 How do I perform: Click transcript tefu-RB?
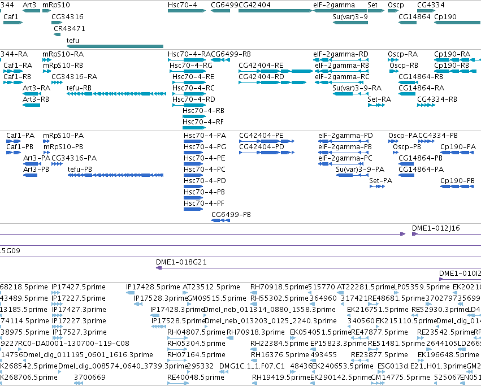click(x=116, y=94)
